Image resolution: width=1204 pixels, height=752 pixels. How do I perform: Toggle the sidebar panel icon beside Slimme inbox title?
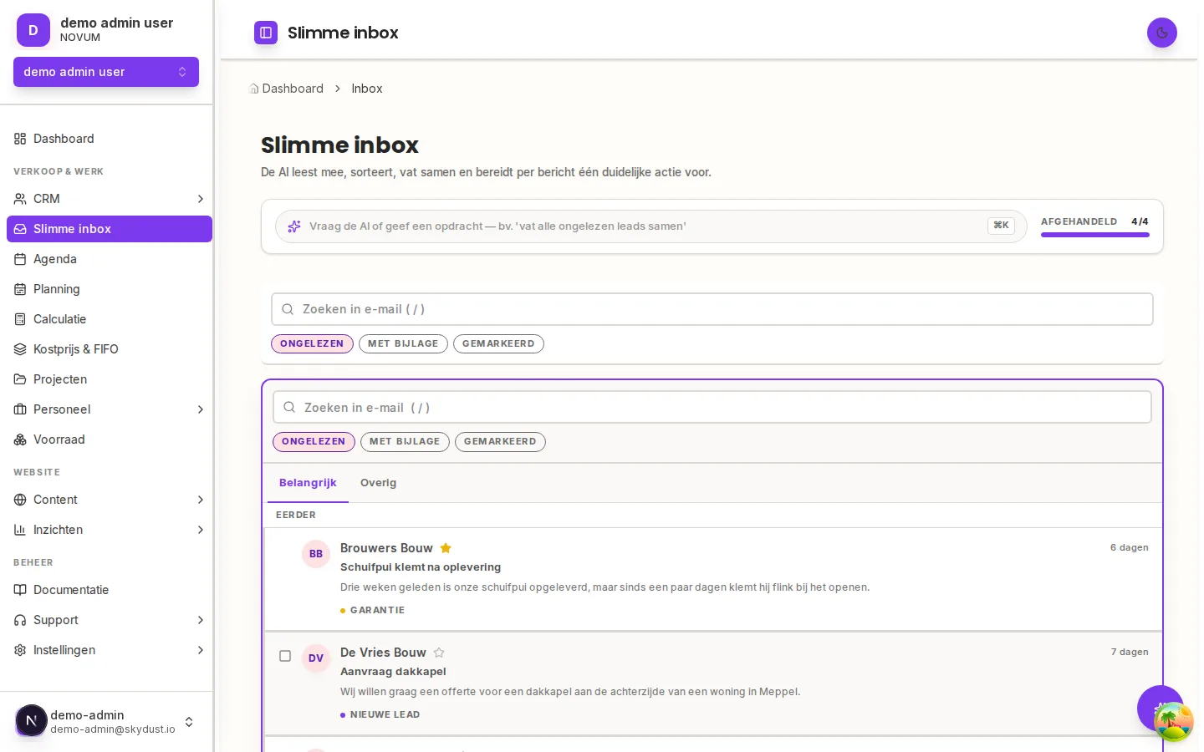click(266, 33)
